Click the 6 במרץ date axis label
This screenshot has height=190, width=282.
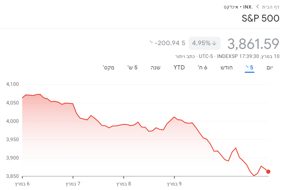click(x=23, y=184)
